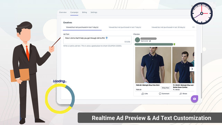This screenshot has height=125, width=222.
Task: Click the Shop Now button in preview
Action: [165, 88]
